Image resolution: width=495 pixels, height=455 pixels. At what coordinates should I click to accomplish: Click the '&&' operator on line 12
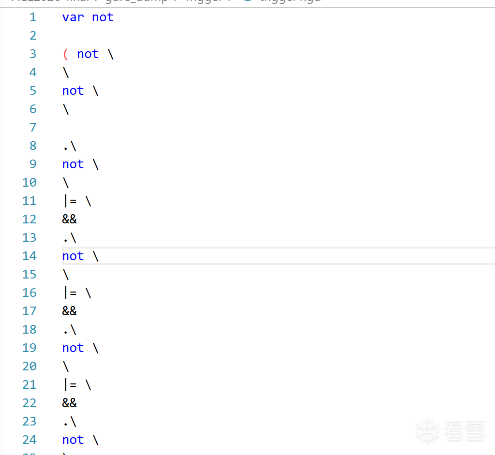pyautogui.click(x=70, y=220)
